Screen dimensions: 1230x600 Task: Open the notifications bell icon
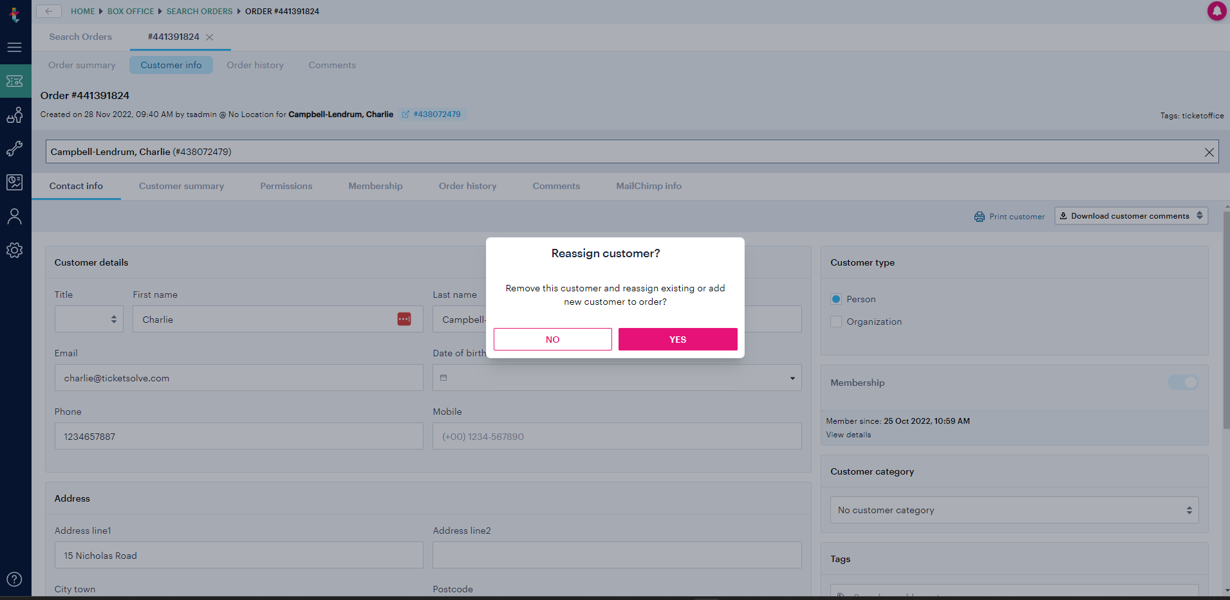1216,11
